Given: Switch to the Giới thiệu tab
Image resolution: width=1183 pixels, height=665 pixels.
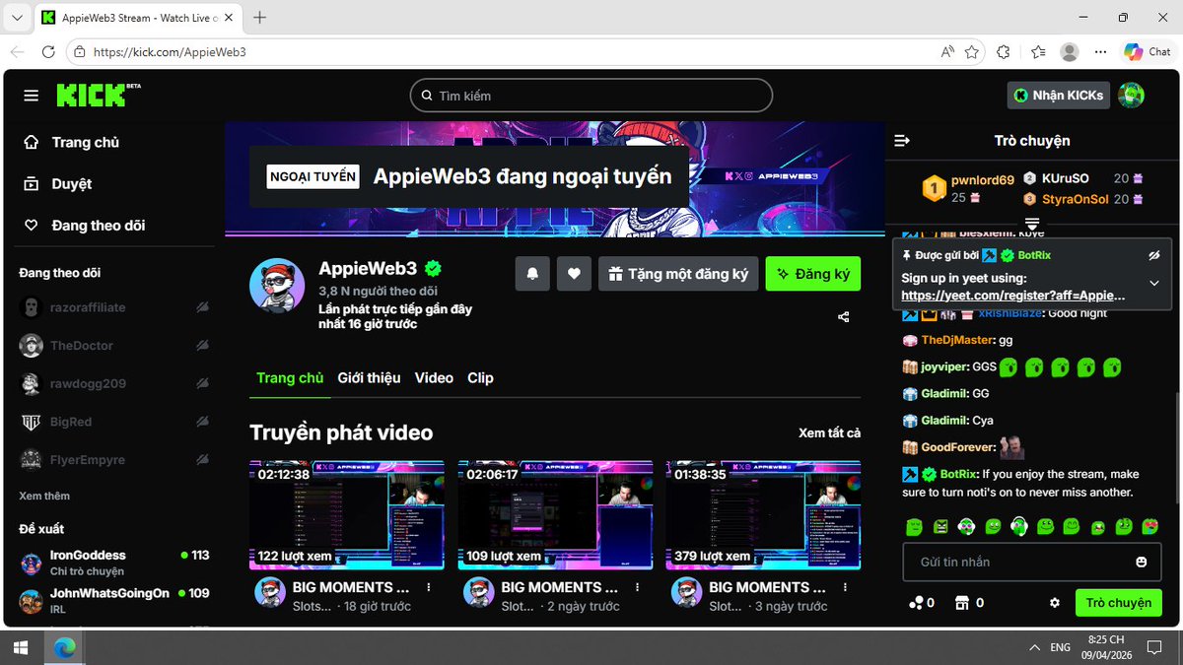Looking at the screenshot, I should click(369, 378).
